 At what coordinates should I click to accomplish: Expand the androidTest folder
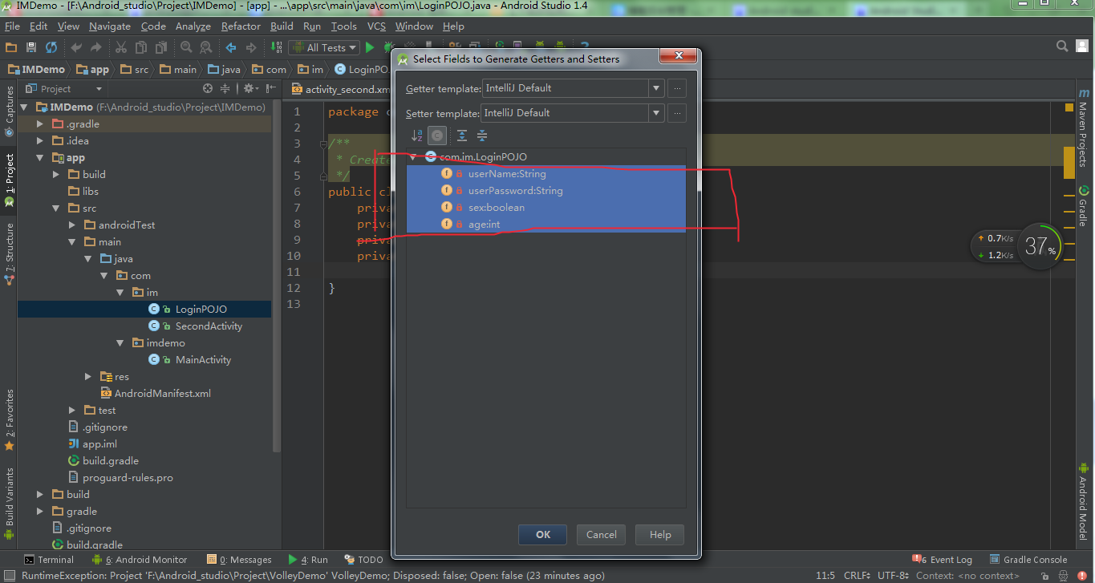point(72,225)
